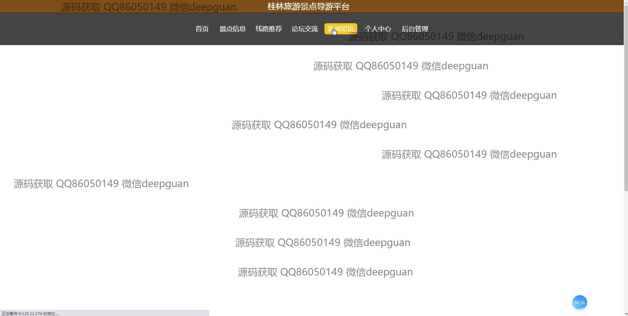Click the bottommost watermark text on page

pos(325,272)
